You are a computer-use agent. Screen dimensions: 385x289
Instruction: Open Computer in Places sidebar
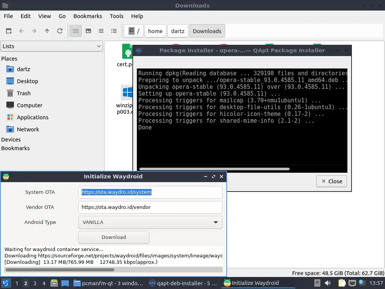(x=29, y=105)
